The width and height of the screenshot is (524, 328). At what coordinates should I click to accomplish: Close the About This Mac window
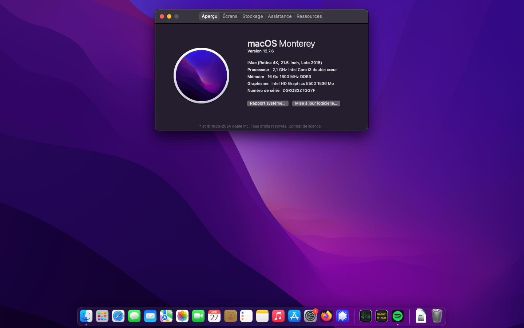coord(162,16)
